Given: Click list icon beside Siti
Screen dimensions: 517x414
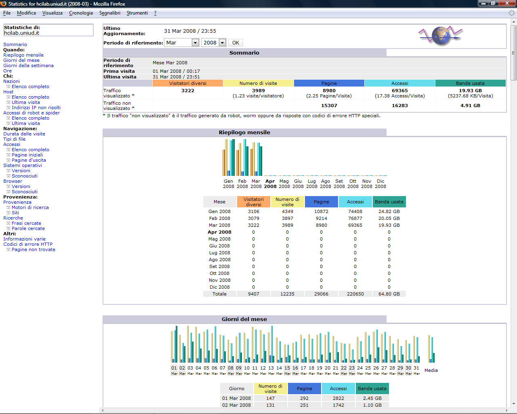Looking at the screenshot, I should point(8,213).
